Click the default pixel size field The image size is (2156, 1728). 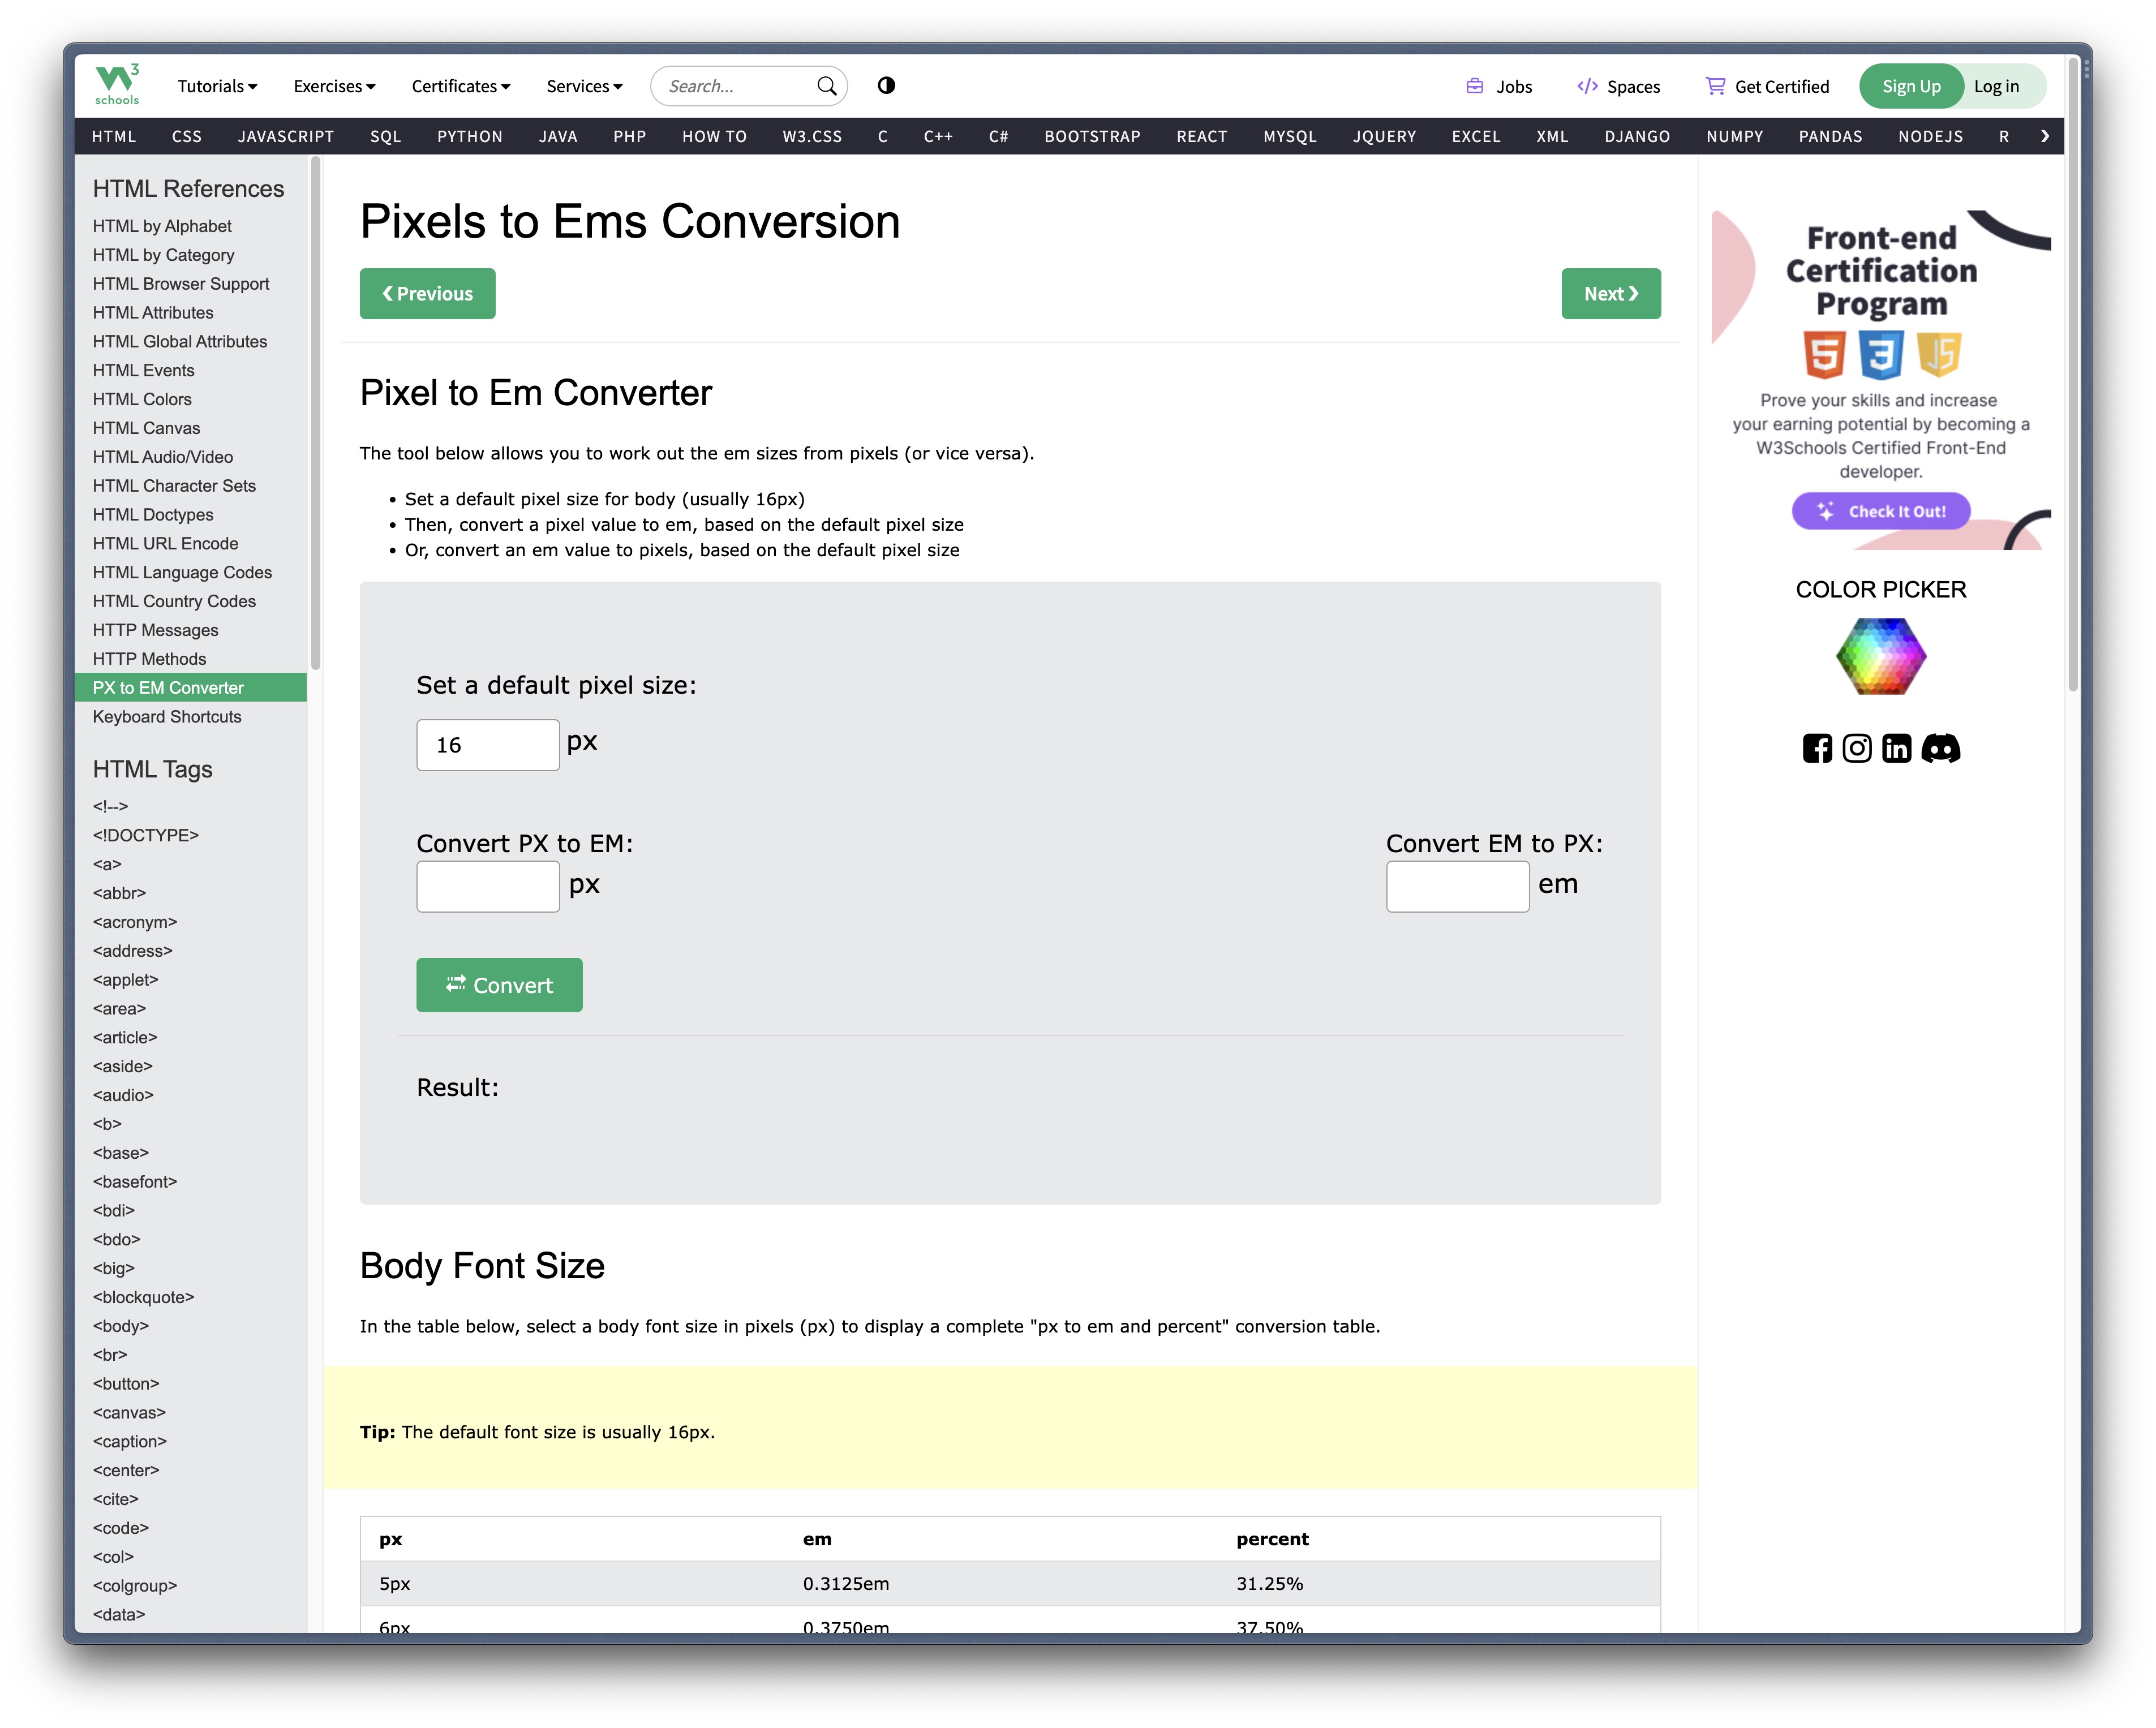coord(487,745)
